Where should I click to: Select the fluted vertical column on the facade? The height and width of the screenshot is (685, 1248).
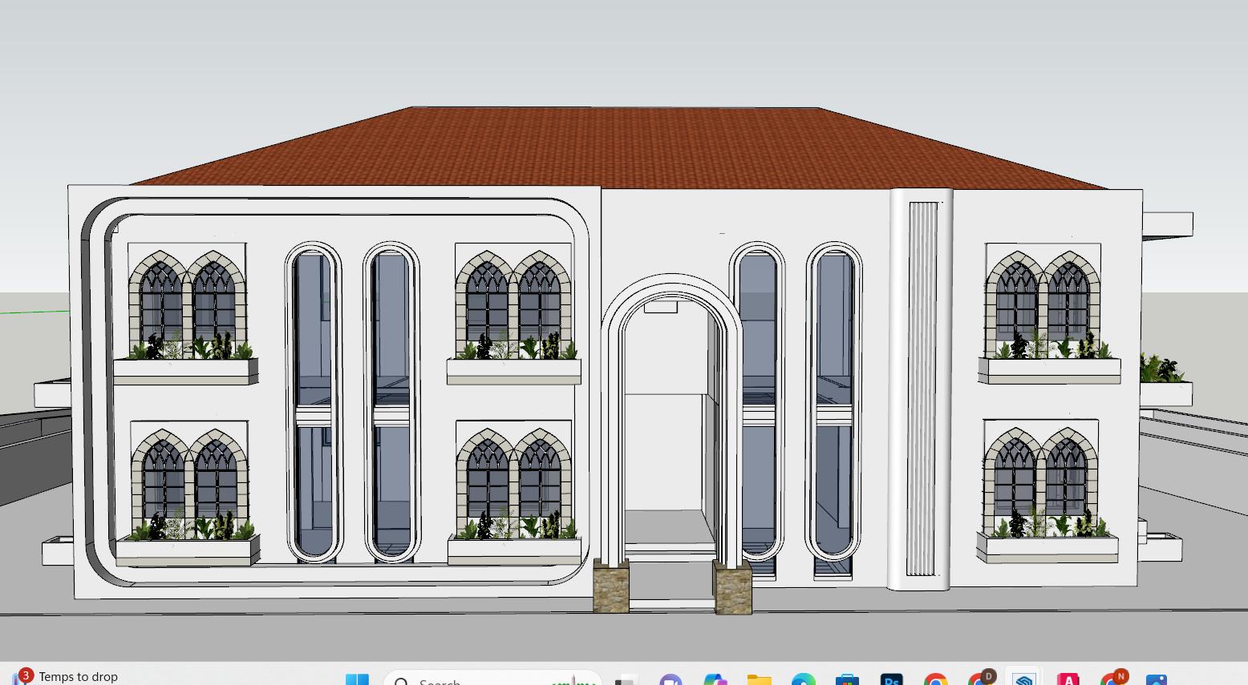point(922,389)
